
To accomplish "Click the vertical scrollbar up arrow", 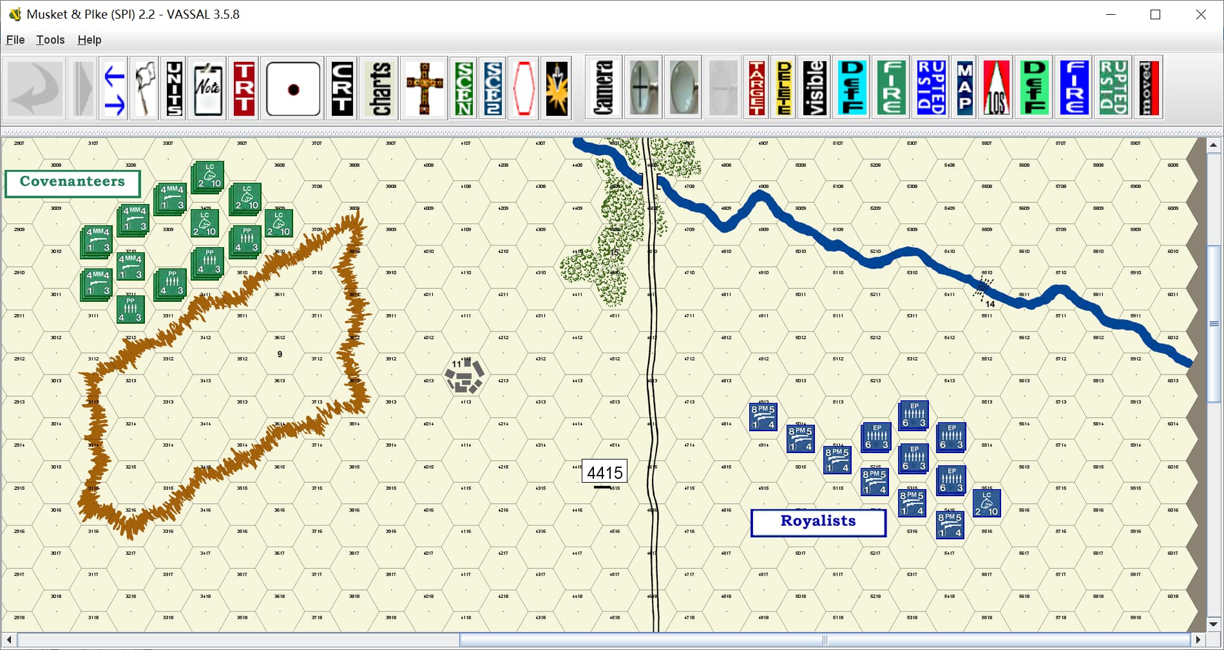I will [1213, 145].
